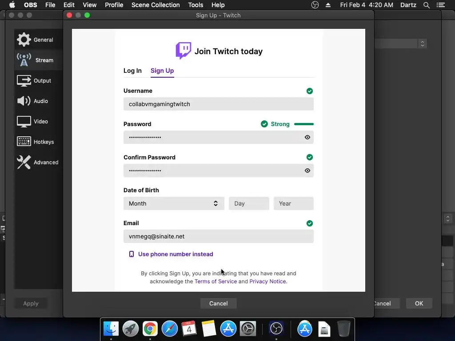
Task: Open App Store from the dock
Action: coord(228,329)
